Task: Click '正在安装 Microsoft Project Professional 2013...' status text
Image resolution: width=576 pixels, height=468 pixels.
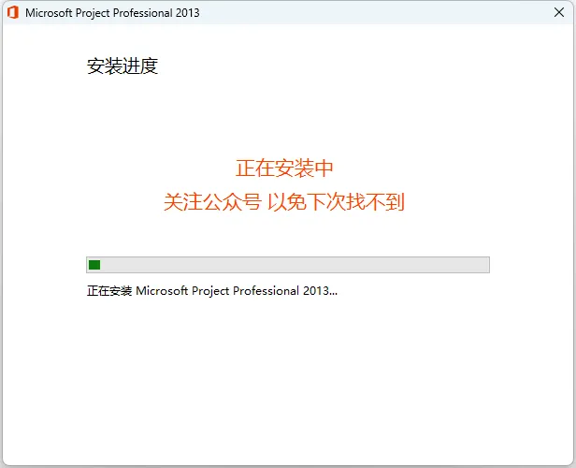Action: tap(212, 291)
